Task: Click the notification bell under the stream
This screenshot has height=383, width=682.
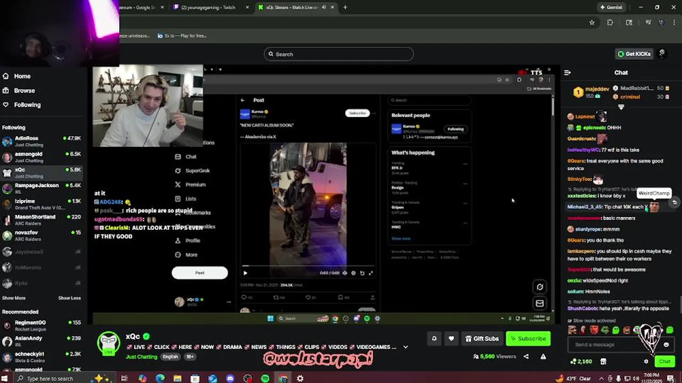Action: pyautogui.click(x=434, y=338)
